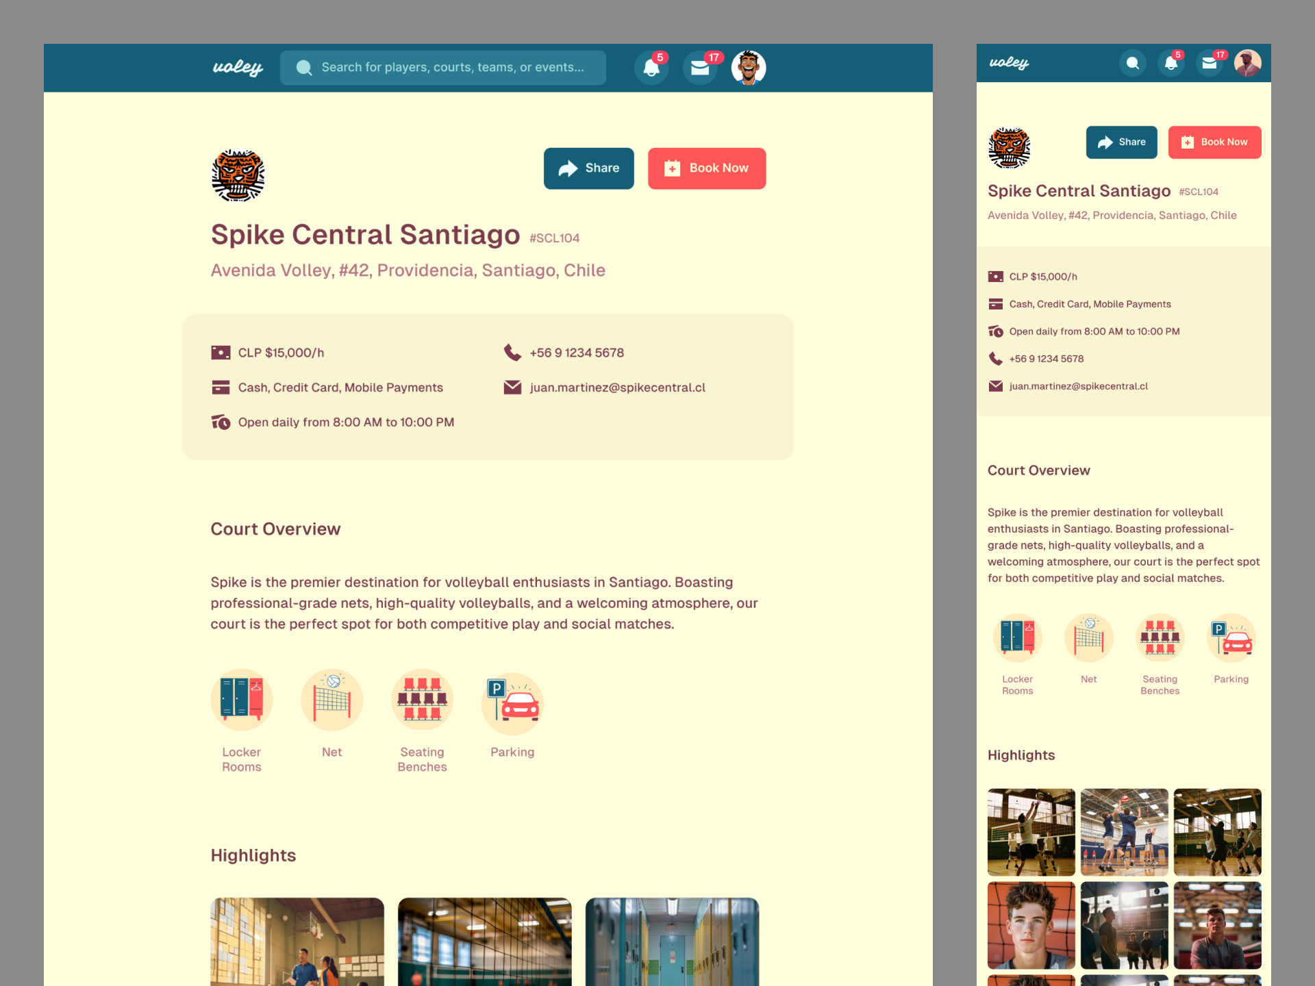
Task: Tap phone number in mobile info list
Action: coord(1047,359)
